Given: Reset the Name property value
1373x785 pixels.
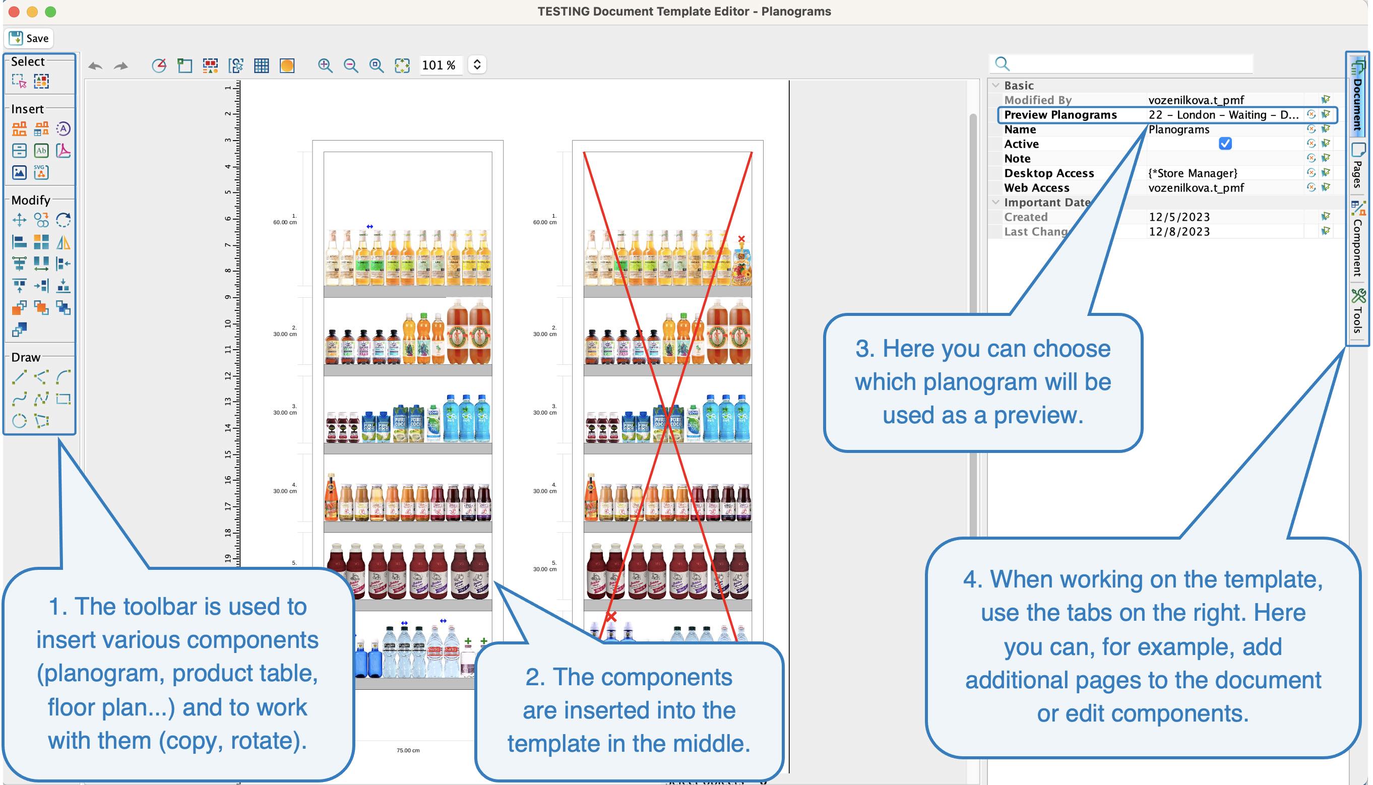Looking at the screenshot, I should (x=1311, y=129).
